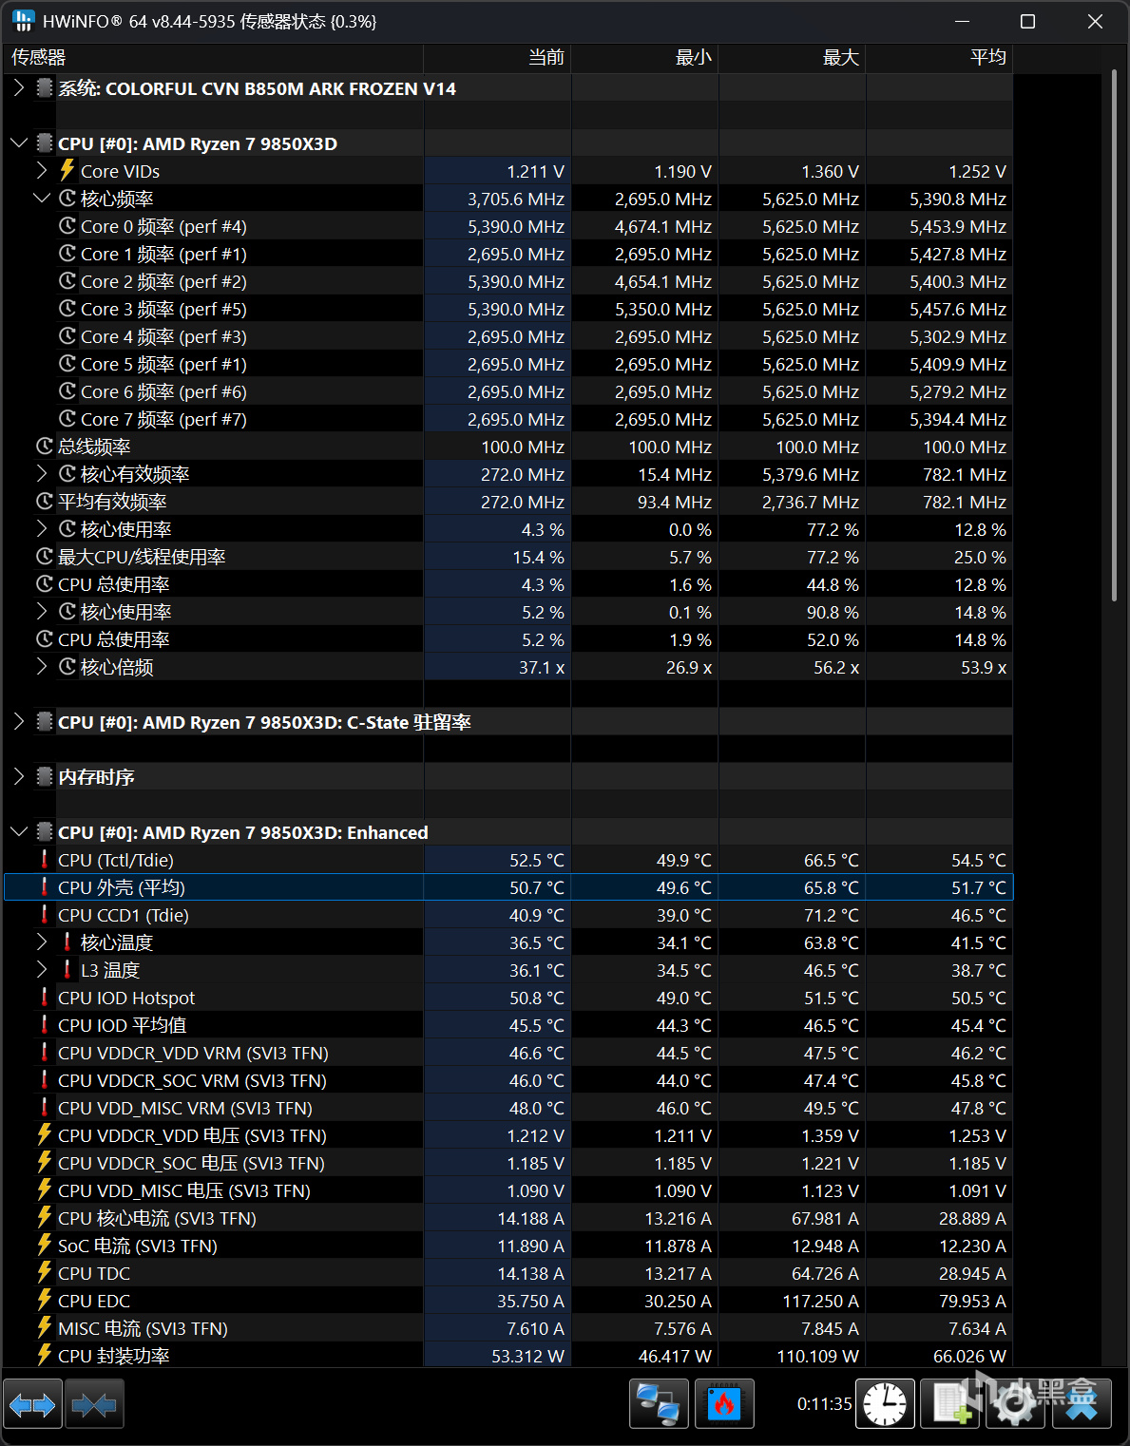1130x1446 pixels.
Task: Click the HWiNFO app icon in the title bar
Action: (x=24, y=21)
